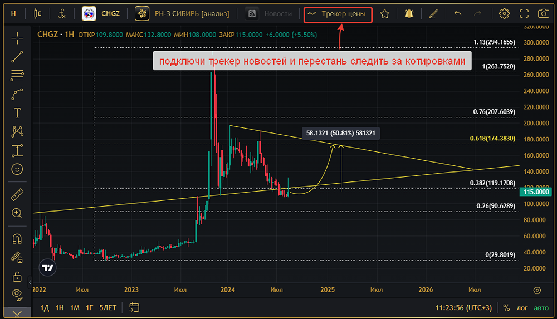Toggle magnet mode
Screen dimensions: 557x319
17,239
